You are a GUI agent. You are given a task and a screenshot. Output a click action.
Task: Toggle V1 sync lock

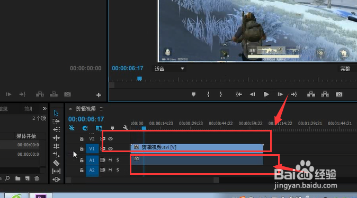point(103,149)
